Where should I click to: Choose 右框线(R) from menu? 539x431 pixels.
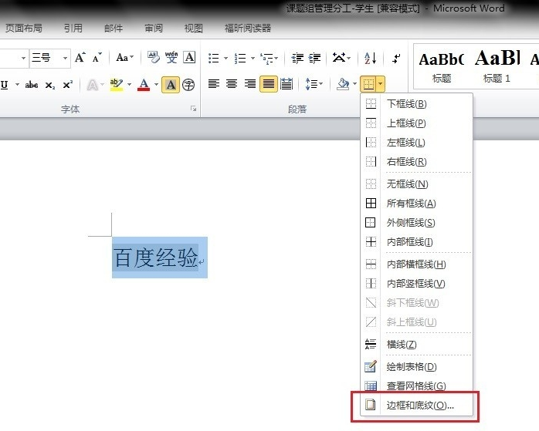tap(417, 161)
